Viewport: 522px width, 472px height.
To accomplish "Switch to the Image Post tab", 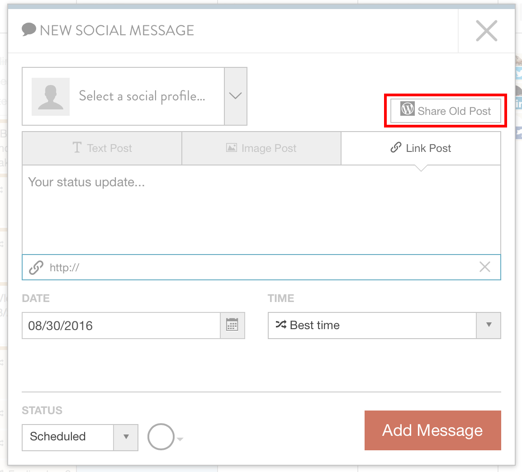I will click(261, 148).
